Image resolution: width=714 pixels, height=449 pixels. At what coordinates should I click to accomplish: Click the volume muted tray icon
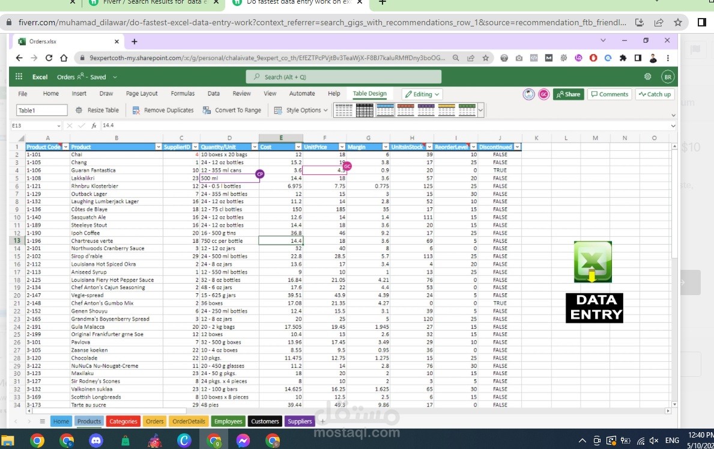tap(654, 441)
